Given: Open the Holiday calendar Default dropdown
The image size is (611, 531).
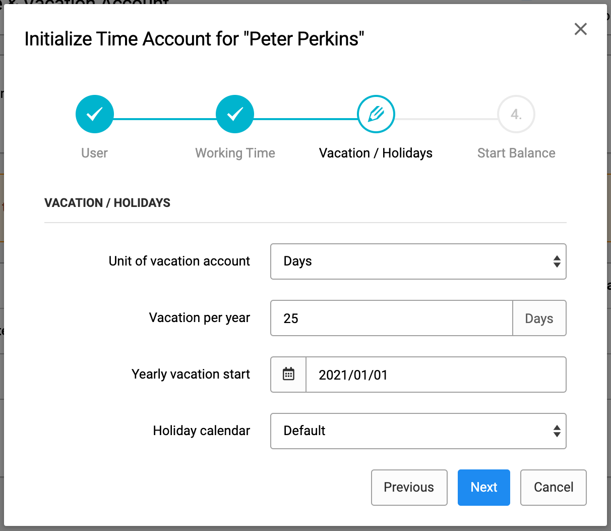Looking at the screenshot, I should [x=418, y=431].
